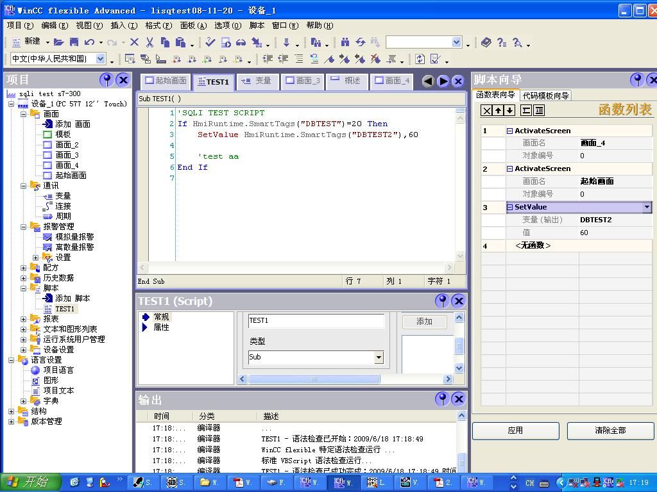Expand the 历史数据 node in the project tree

[x=24, y=278]
